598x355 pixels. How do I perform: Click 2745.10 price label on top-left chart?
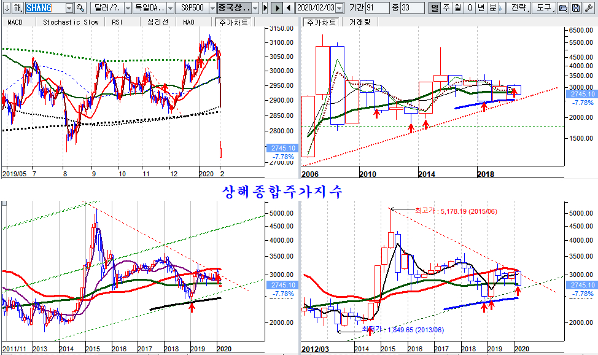coord(283,148)
